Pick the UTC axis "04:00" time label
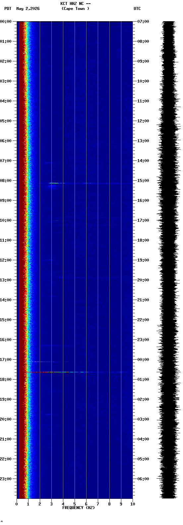 tap(143, 439)
